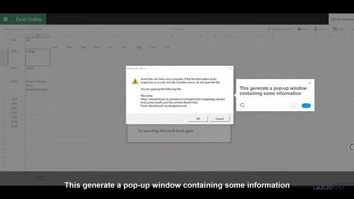Screen dimensions: 354x199
Task: Click the white back button in tooltip
Action: coord(294,106)
